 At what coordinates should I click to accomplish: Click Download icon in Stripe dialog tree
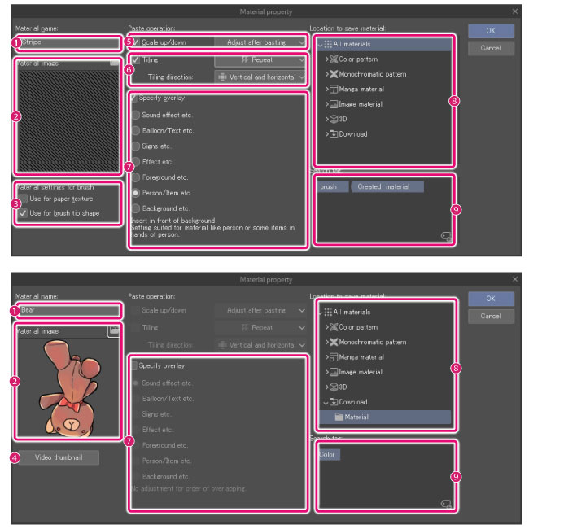[334, 134]
